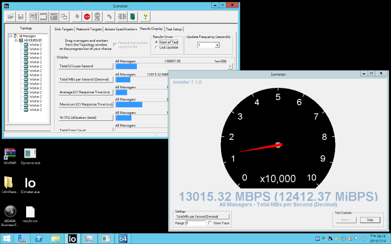Click Maximum I/O Response Time progress bar
Screen dimensions: 391x244
pyautogui.click(x=142, y=105)
